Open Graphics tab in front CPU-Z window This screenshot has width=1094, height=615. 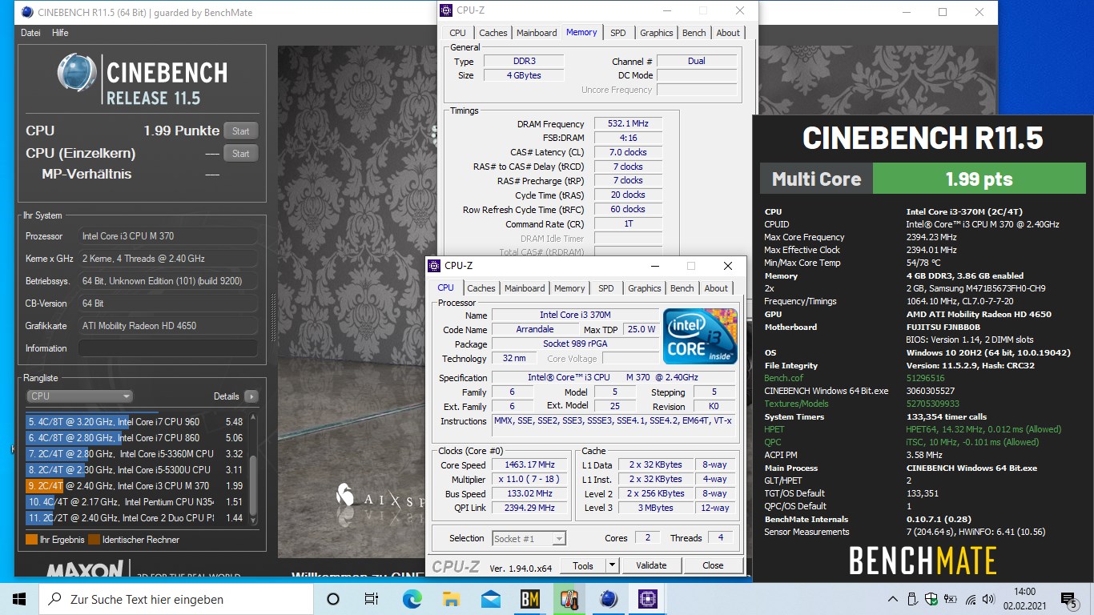coord(645,288)
